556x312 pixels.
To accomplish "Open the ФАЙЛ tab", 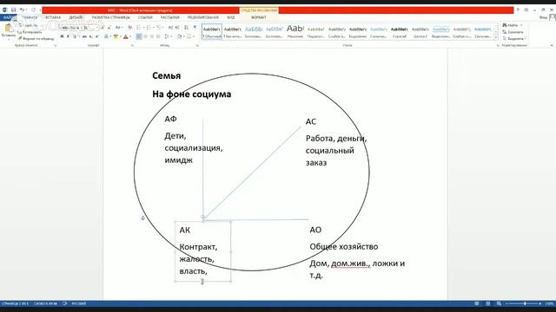I will [8, 17].
